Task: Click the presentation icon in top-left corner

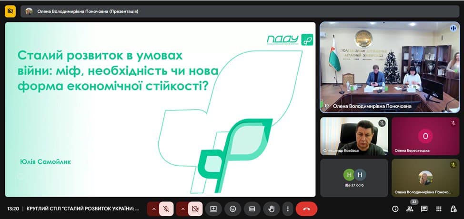Action: 10,11
